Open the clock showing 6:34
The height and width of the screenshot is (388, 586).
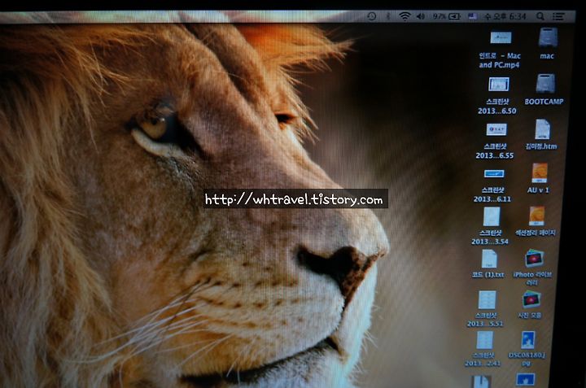505,16
